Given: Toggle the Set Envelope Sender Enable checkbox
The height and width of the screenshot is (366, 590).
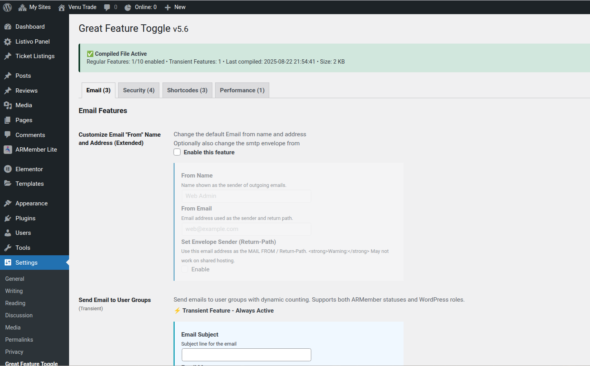Looking at the screenshot, I should coord(185,269).
